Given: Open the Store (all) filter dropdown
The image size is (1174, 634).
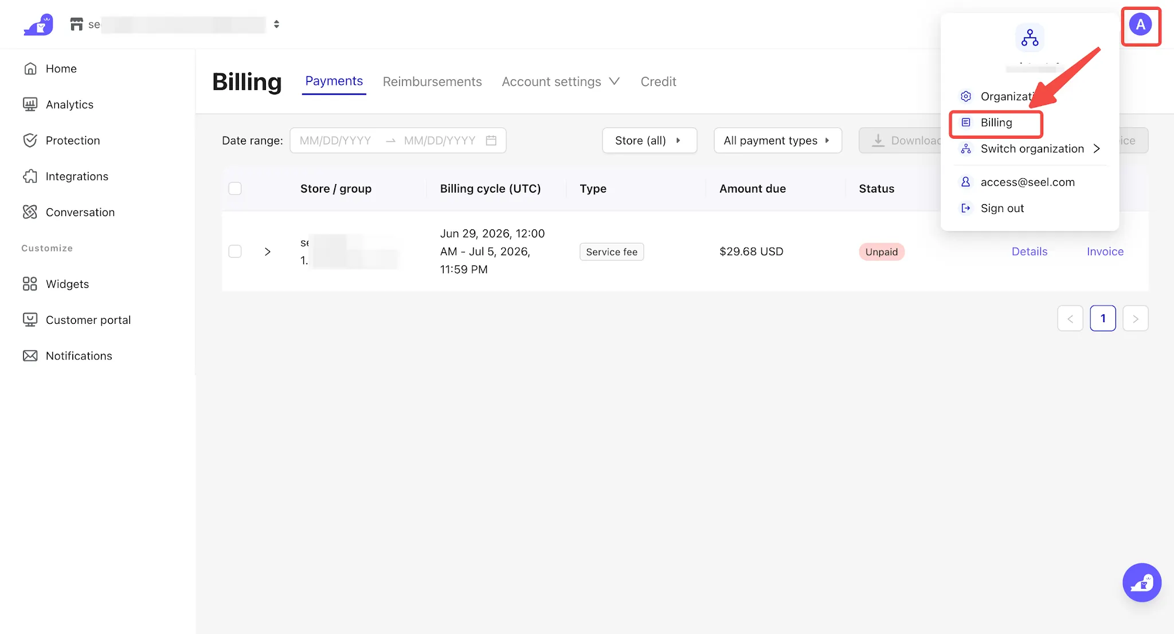Looking at the screenshot, I should coord(649,140).
